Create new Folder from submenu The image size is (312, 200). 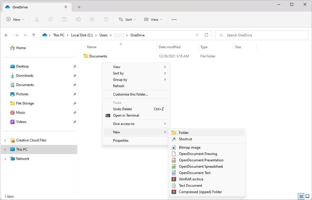click(x=207, y=133)
